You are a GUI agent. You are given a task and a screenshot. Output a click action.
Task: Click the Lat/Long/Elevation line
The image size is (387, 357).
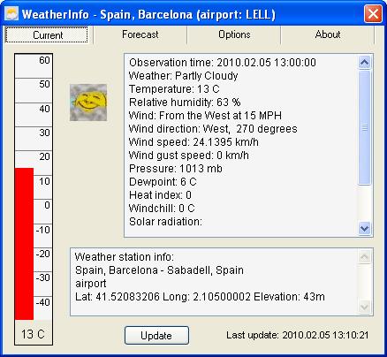tap(200, 297)
